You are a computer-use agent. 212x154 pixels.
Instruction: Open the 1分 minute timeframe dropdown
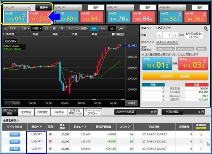click(x=24, y=28)
